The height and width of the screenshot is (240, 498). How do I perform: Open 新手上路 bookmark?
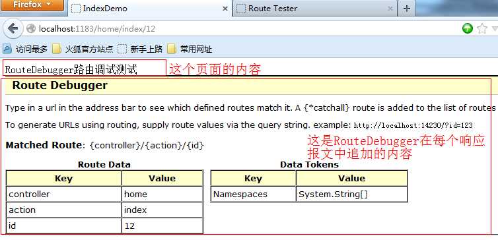click(140, 49)
